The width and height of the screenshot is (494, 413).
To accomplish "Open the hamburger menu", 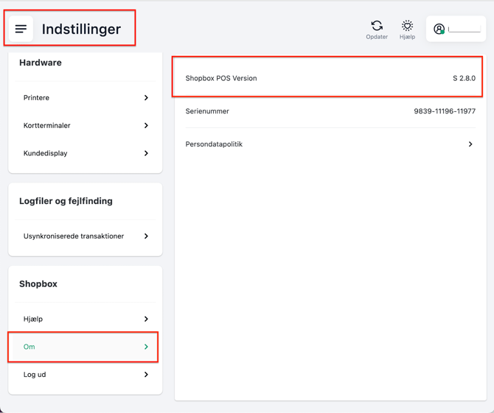I will 21,29.
